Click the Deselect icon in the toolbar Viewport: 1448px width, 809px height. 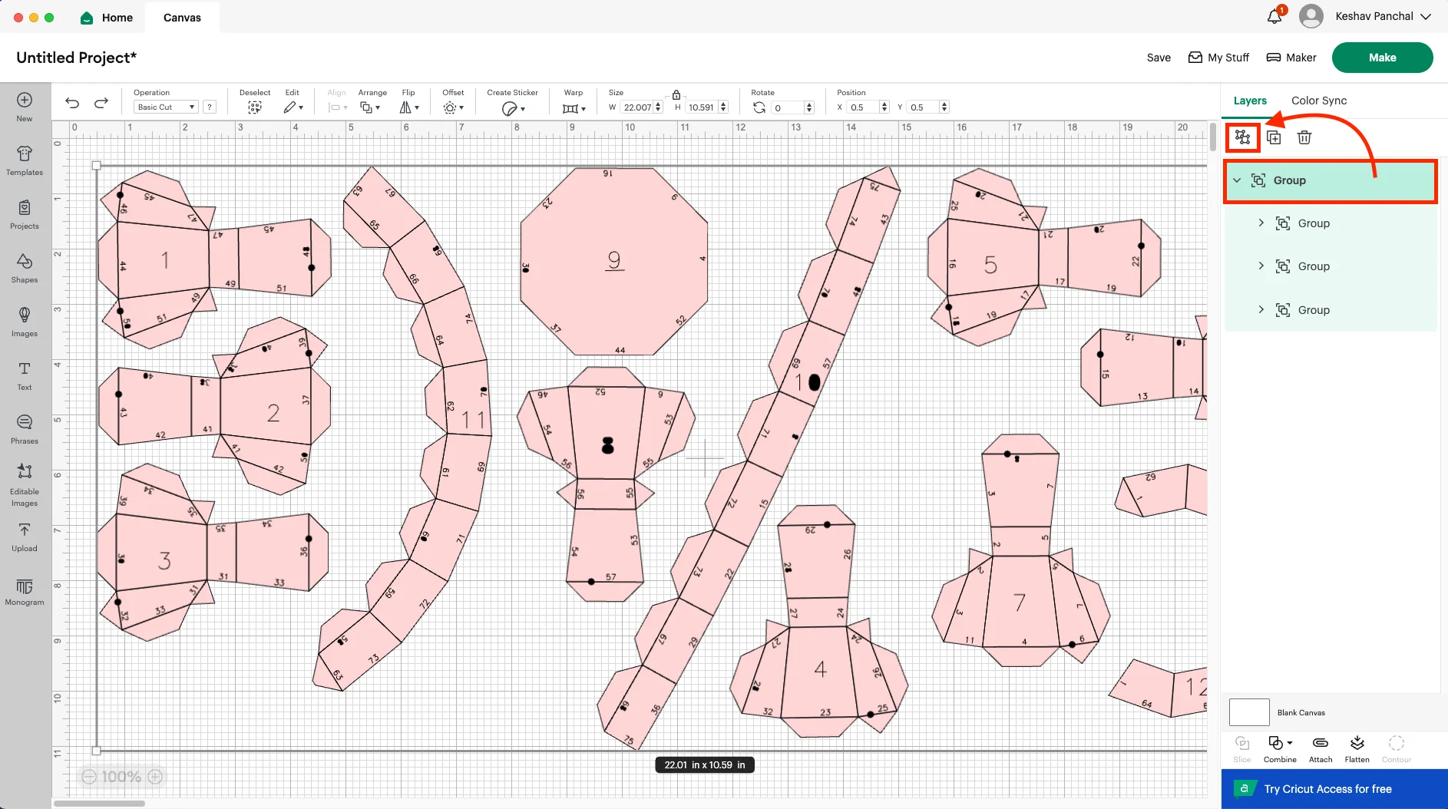coord(255,107)
